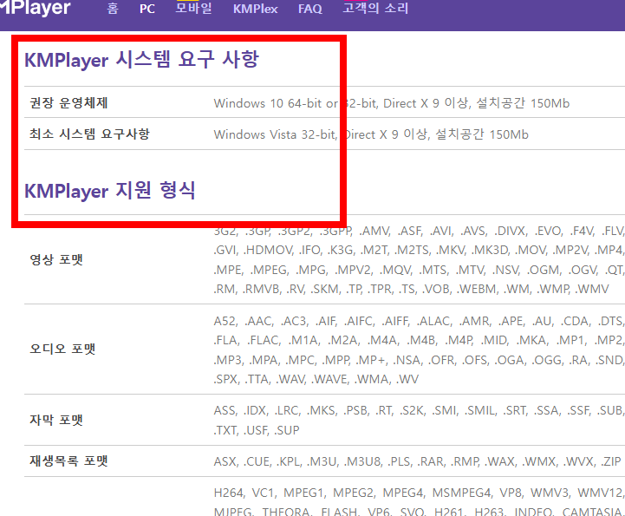The width and height of the screenshot is (625, 516).
Task: Go to the 홈 menu item
Action: tap(113, 9)
